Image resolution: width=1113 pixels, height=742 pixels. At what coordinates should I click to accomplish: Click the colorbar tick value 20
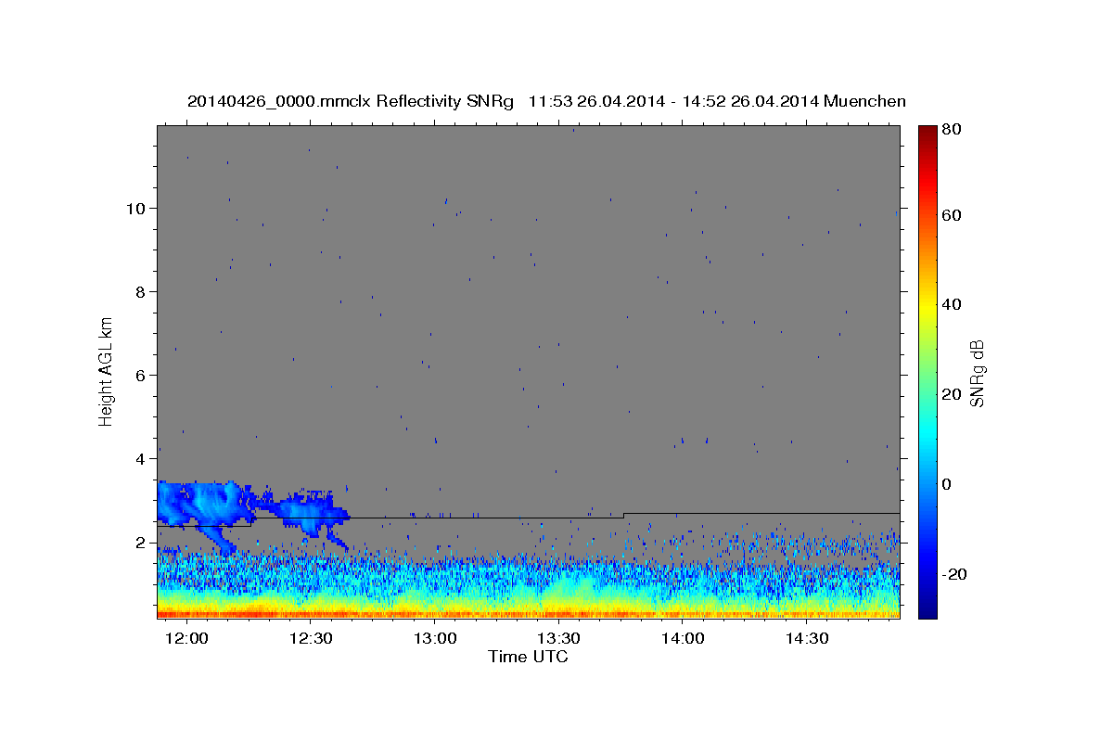[x=951, y=394]
